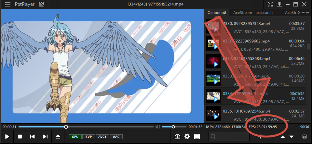This screenshot has height=144, width=312.
Task: Click the 00:06:46 duration label
Action: click(x=297, y=58)
